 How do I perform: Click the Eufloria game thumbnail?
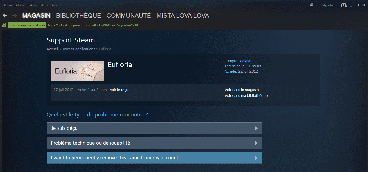pos(78,71)
